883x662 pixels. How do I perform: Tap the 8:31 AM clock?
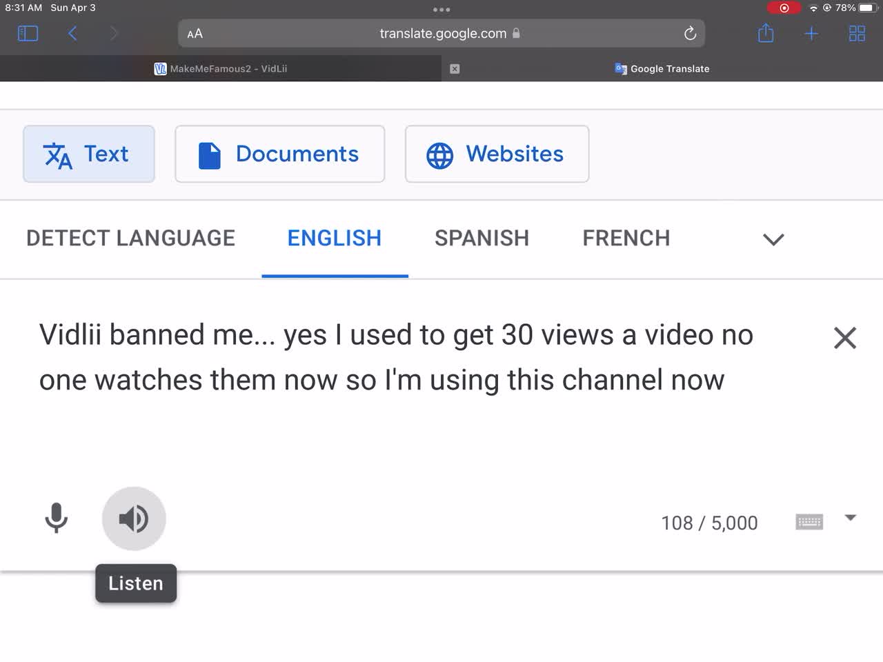coord(23,8)
